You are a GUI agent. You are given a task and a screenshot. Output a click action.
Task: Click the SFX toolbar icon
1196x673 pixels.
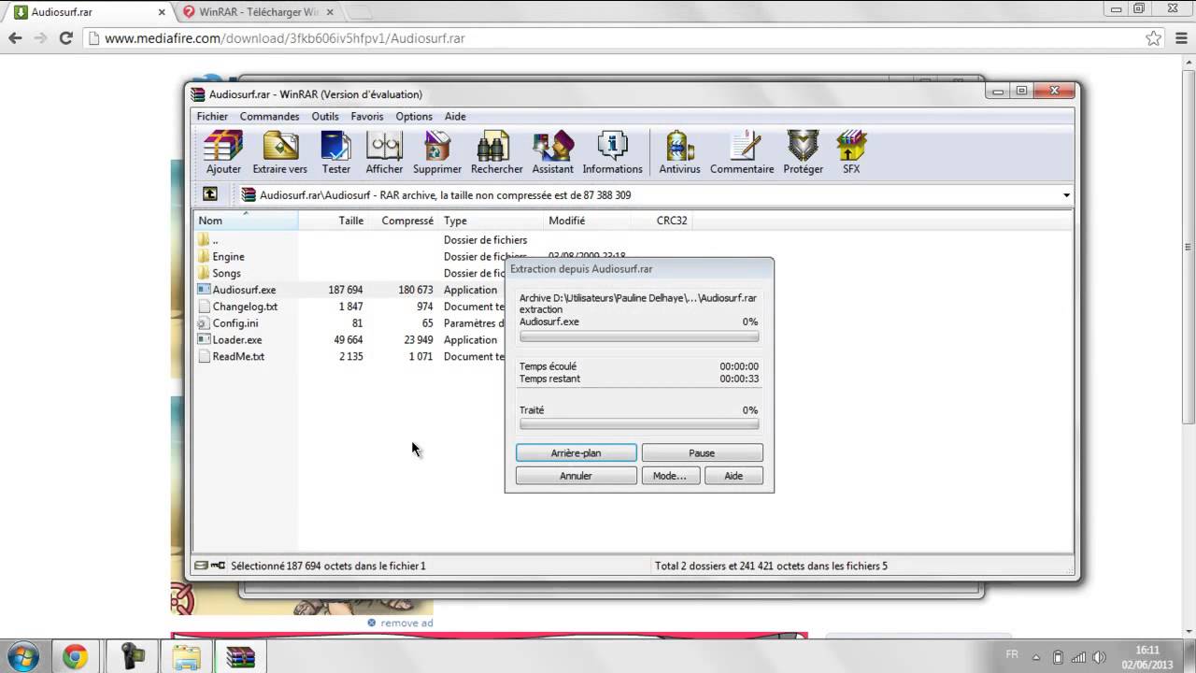(851, 152)
